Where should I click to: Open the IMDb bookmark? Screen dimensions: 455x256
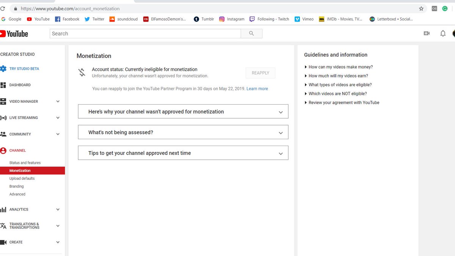click(x=340, y=19)
